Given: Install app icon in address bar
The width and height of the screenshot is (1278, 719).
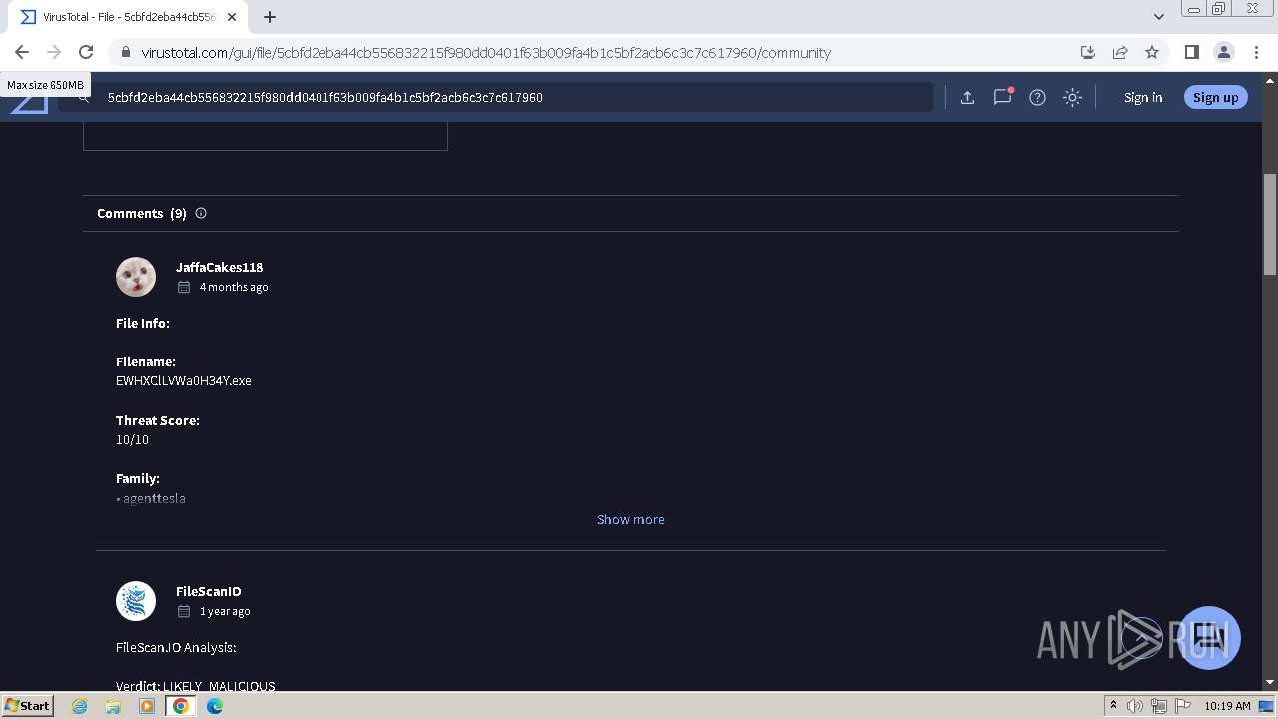Looking at the screenshot, I should click(x=1088, y=52).
